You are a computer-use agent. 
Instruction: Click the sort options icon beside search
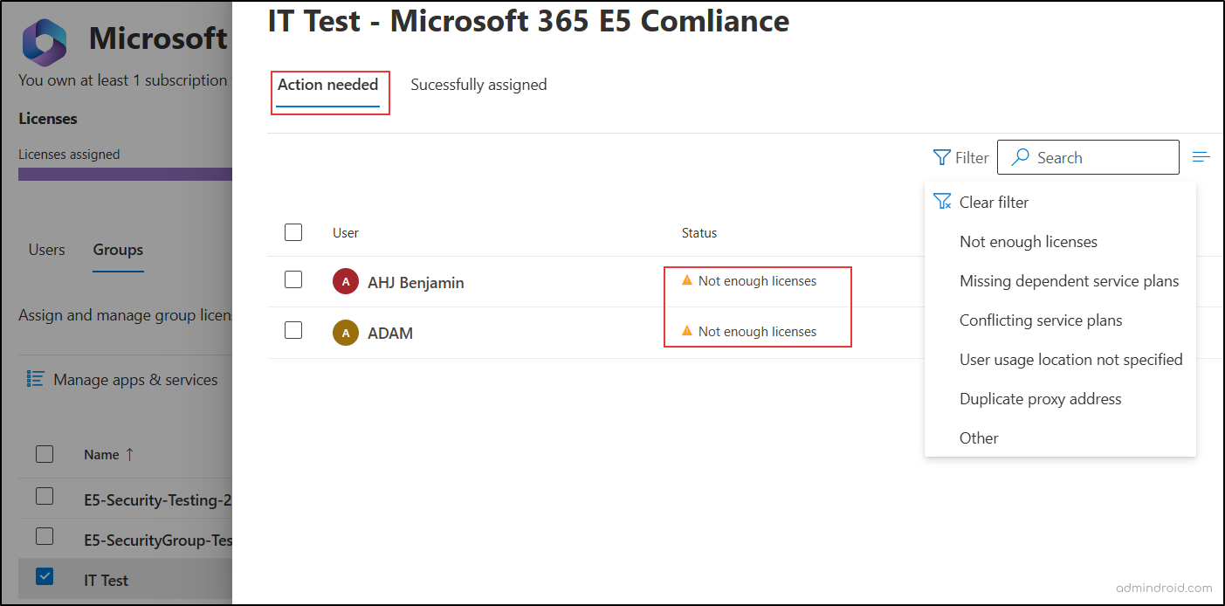[1201, 156]
